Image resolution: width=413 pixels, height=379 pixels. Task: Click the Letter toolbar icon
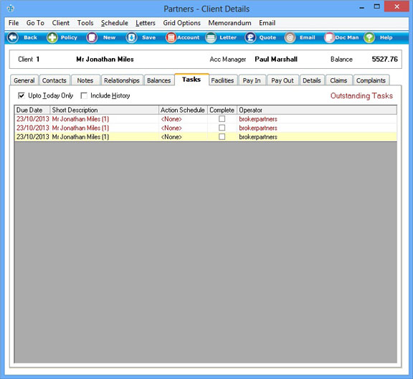point(211,37)
